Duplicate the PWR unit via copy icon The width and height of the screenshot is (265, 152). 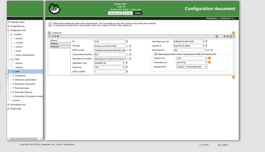(231, 36)
